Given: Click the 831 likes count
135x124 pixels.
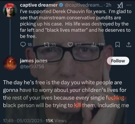Looking at the screenshot, I should pos(78,45).
